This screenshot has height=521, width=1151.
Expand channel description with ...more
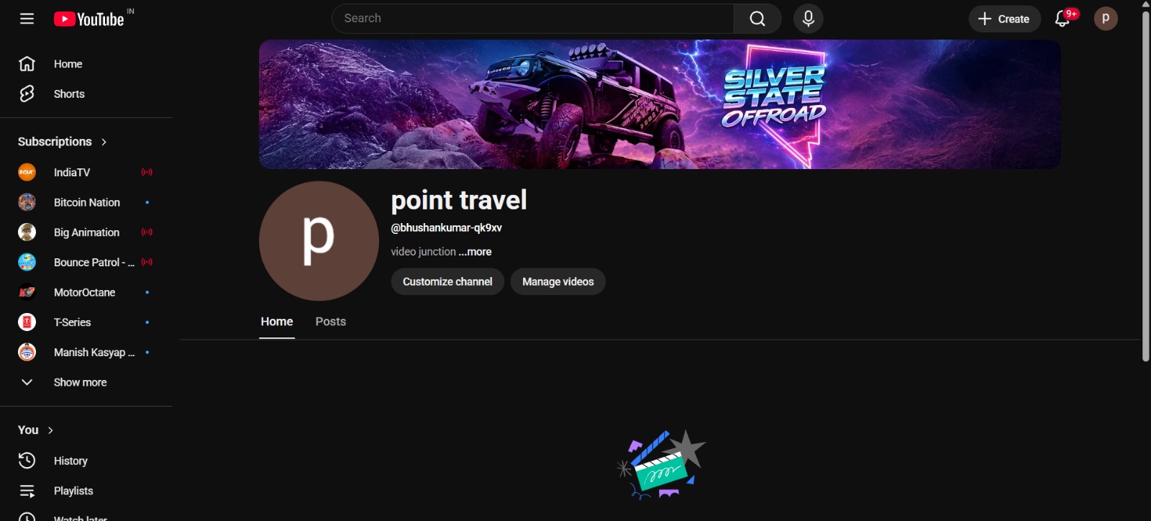[476, 252]
